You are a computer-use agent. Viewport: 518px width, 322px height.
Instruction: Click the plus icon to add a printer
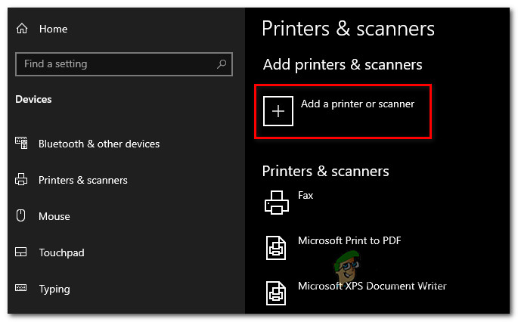pyautogui.click(x=278, y=111)
